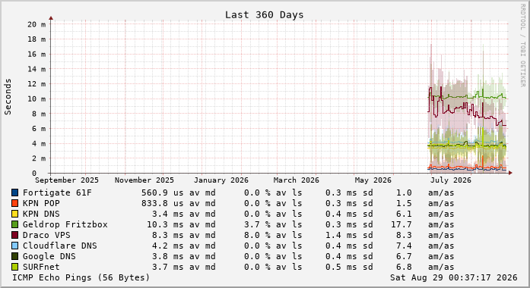Click the Draco VPS dark red swatch

(x=15, y=235)
